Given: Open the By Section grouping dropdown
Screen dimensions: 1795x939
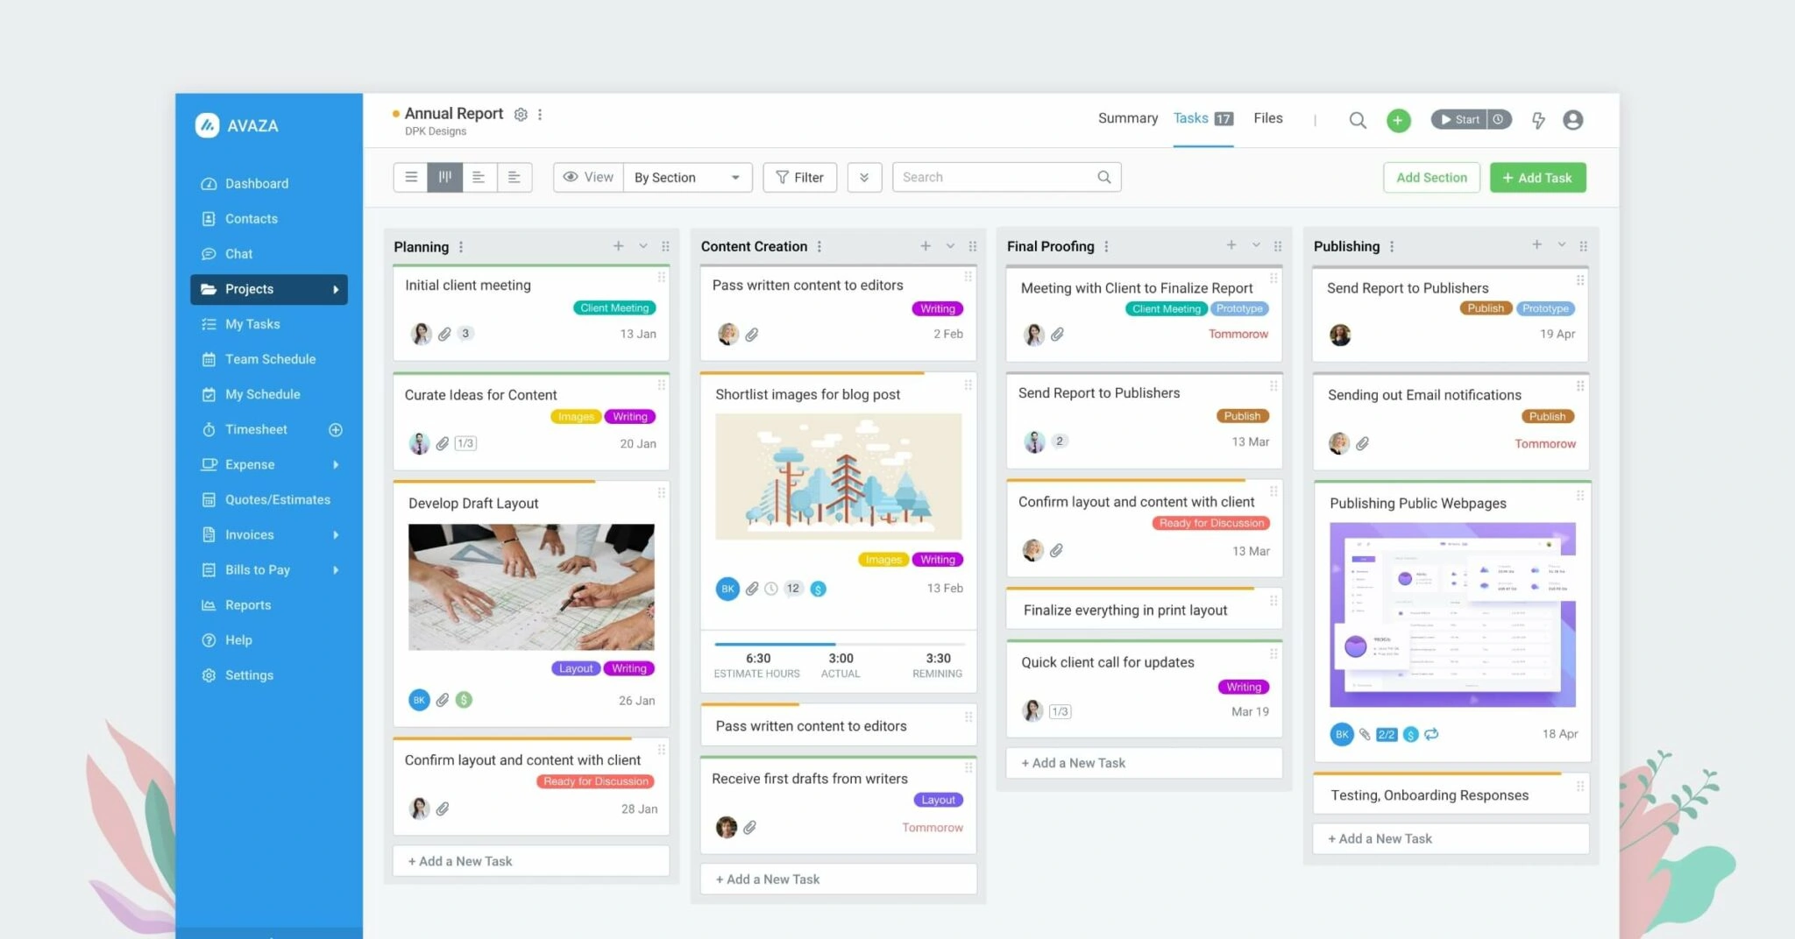Looking at the screenshot, I should (x=687, y=177).
